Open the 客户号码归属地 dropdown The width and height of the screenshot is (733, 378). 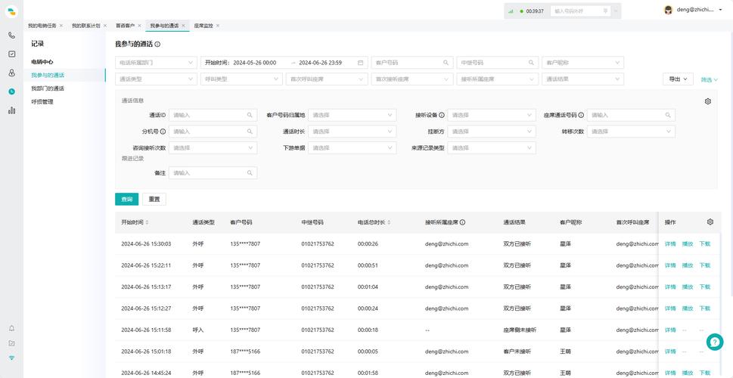click(x=352, y=115)
